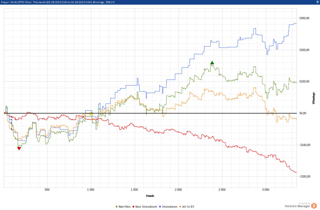
Task: Click the Winnings y-axis title
Action: coord(314,98)
